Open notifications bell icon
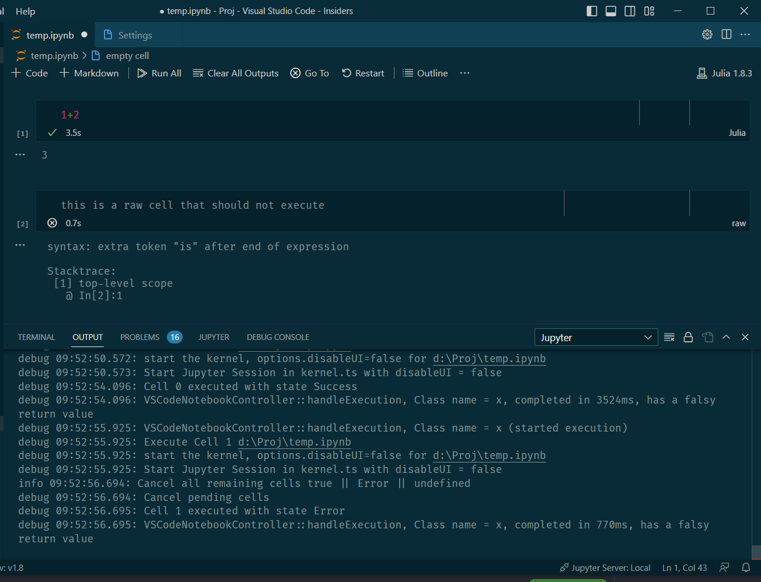The width and height of the screenshot is (761, 582). tap(746, 567)
